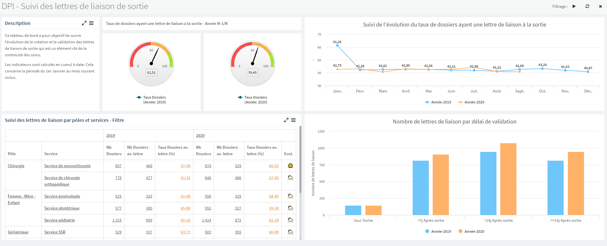
Task: Open the Service gynécologie link
Action: (62, 196)
